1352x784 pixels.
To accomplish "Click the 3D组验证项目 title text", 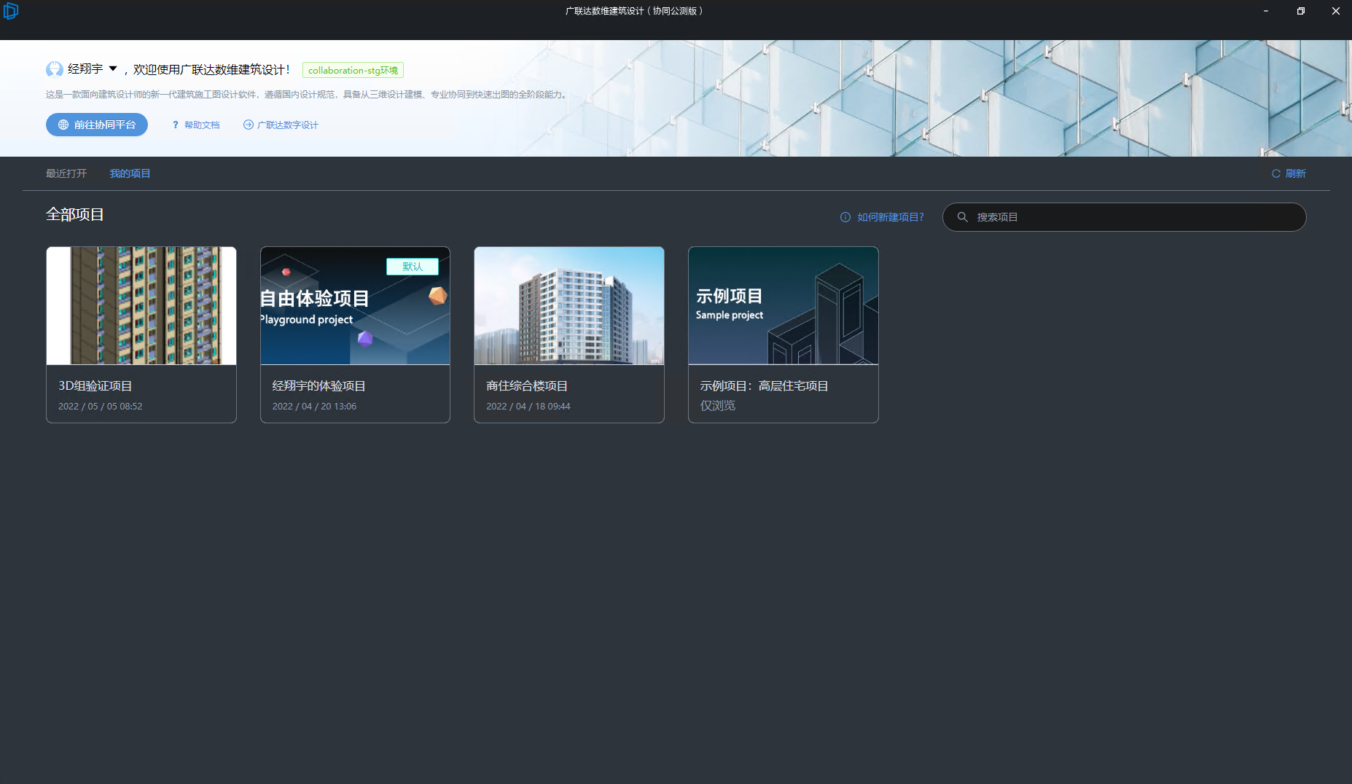I will click(x=95, y=386).
